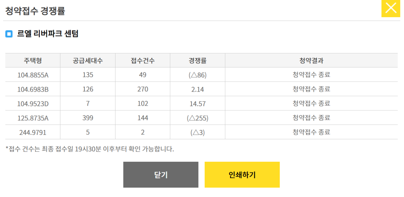Select the 104.6983B housing type cell
The width and height of the screenshot is (404, 197).
pyautogui.click(x=33, y=89)
